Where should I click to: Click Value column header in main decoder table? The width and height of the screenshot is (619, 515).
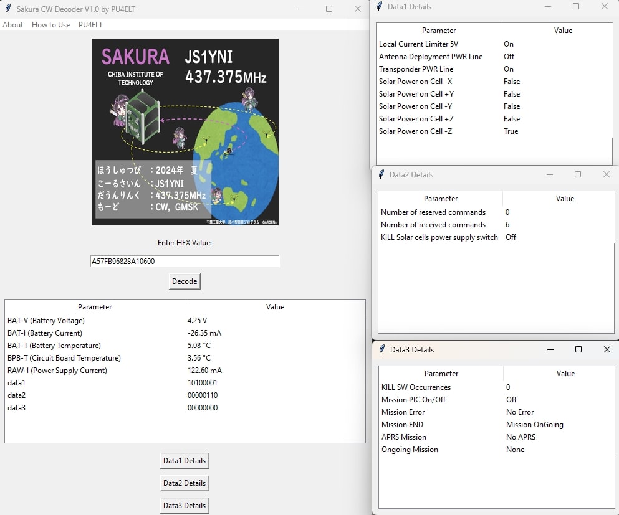(x=275, y=307)
